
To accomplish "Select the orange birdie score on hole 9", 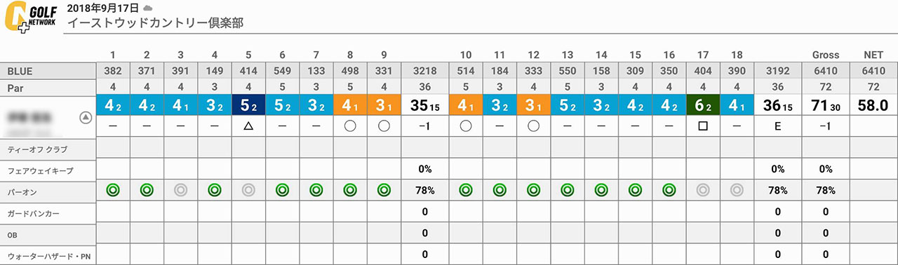I will coord(383,105).
